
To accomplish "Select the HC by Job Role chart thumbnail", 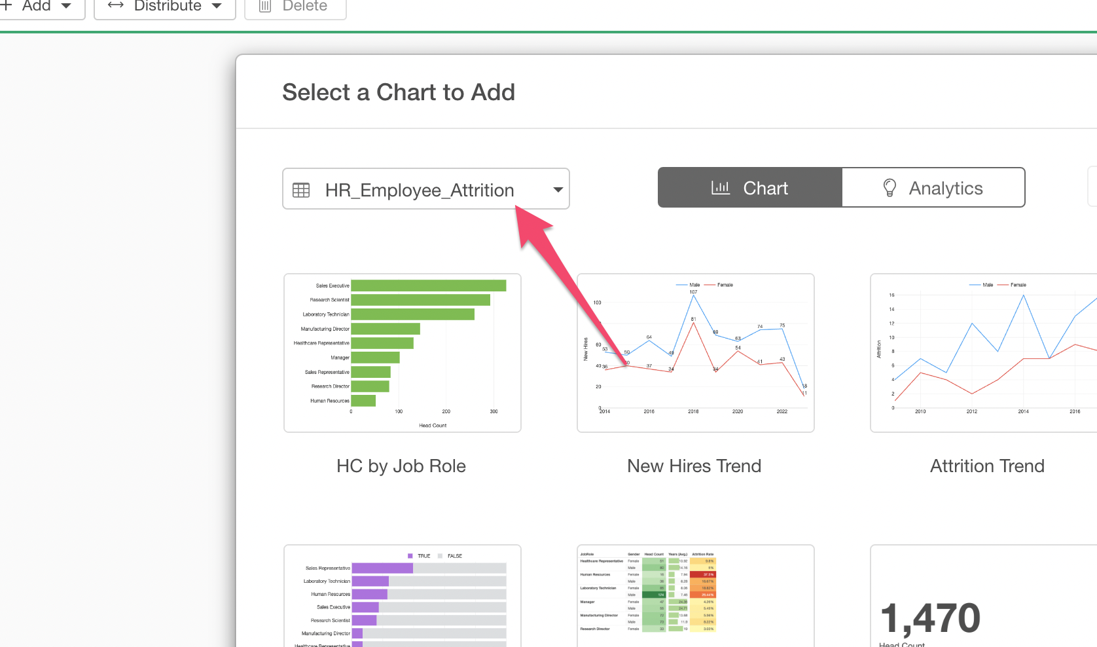I will (x=403, y=353).
